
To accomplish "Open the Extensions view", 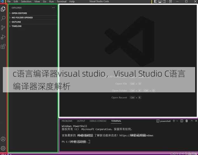I will tap(3, 46).
